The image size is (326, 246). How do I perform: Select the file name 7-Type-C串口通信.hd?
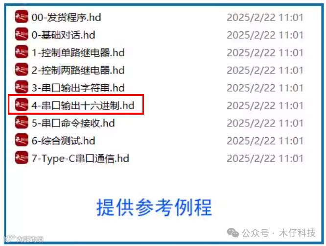(x=80, y=159)
